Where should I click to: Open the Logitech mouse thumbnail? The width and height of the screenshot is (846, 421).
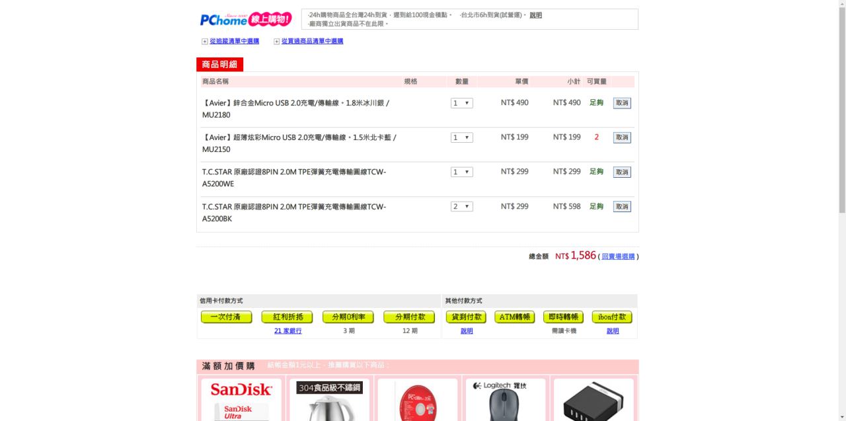[x=505, y=400]
